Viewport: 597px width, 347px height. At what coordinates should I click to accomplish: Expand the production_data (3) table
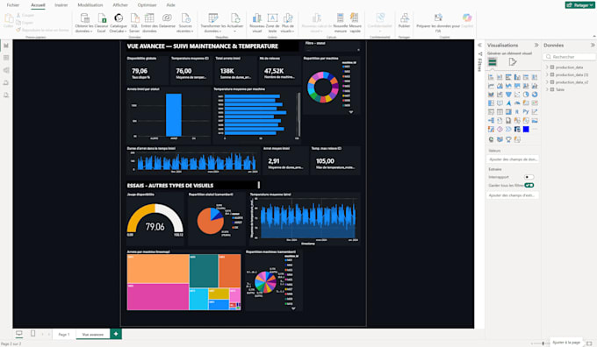[547, 74]
